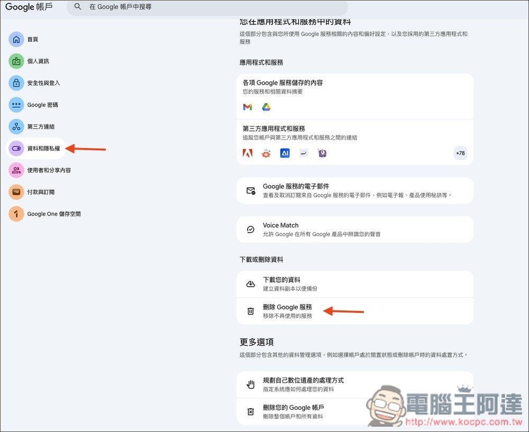Click the hand icon for digital legacy
The width and height of the screenshot is (529, 432).
point(251,384)
